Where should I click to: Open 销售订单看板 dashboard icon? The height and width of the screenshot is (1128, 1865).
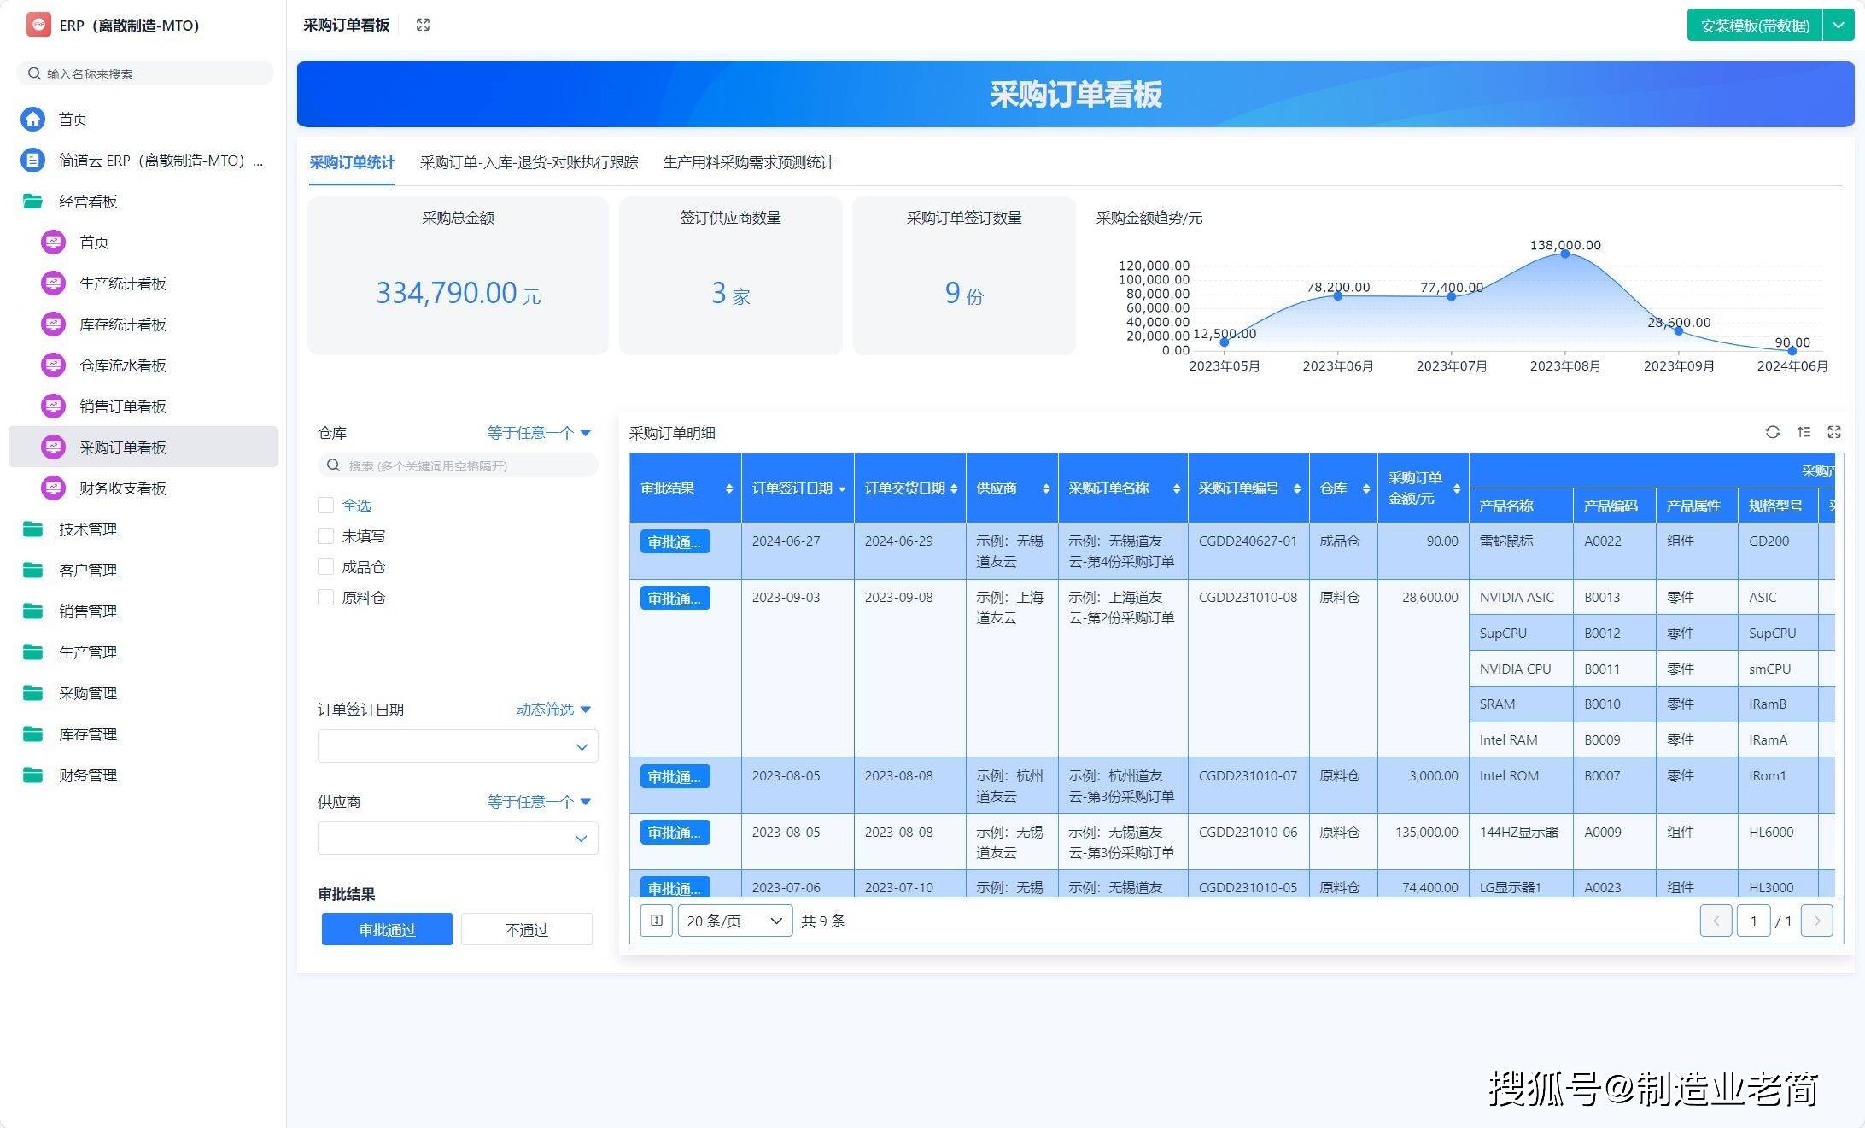53,406
